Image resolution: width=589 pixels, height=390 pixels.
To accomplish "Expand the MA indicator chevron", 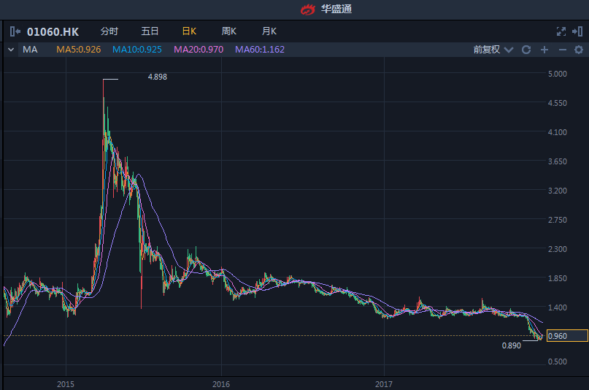I will 11,50.
